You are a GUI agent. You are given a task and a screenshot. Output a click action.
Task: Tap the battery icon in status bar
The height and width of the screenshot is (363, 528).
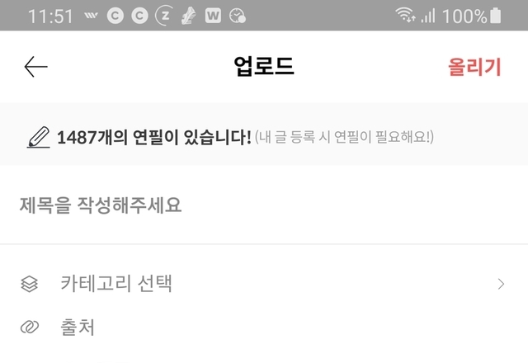point(495,16)
